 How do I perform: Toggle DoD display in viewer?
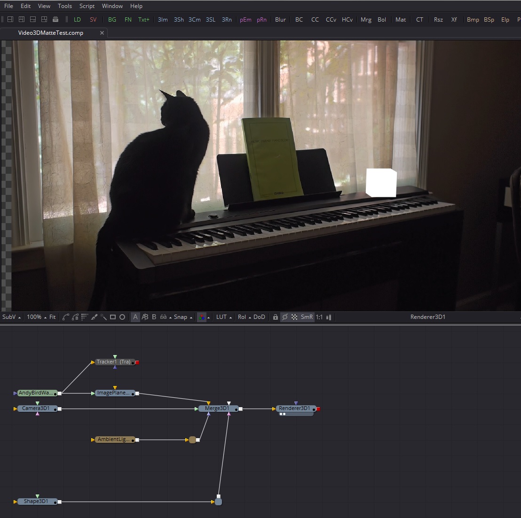tap(259, 317)
